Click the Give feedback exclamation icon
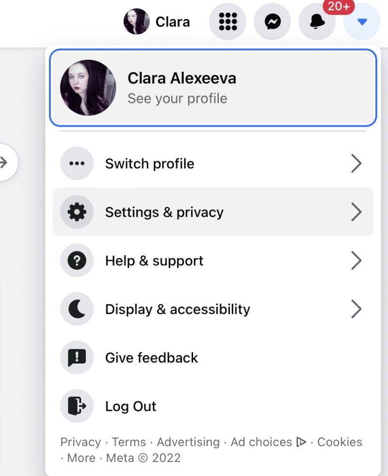 pos(77,358)
